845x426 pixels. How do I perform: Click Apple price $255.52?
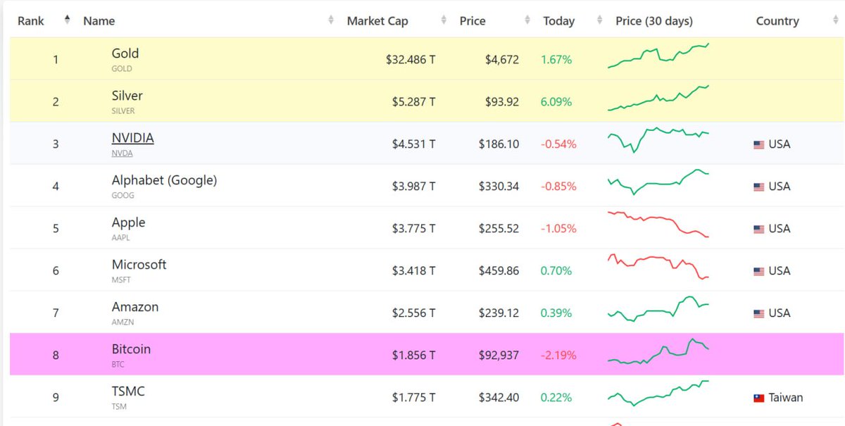pyautogui.click(x=499, y=229)
